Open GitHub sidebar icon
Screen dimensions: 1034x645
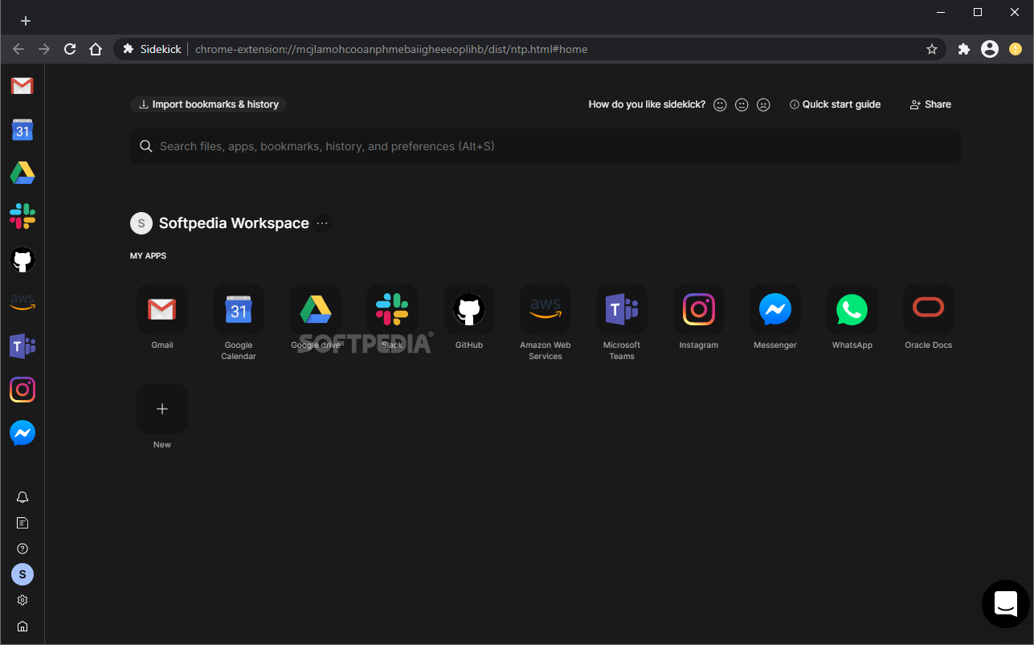coord(22,259)
